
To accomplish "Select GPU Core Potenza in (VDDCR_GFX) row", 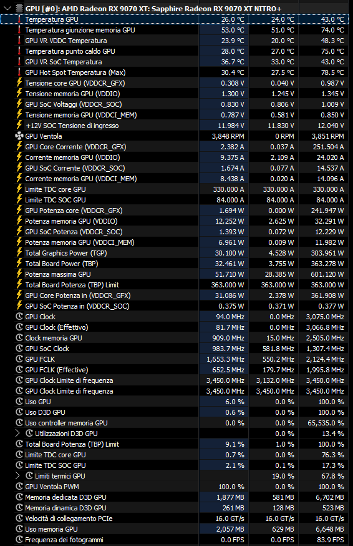I will [175, 295].
